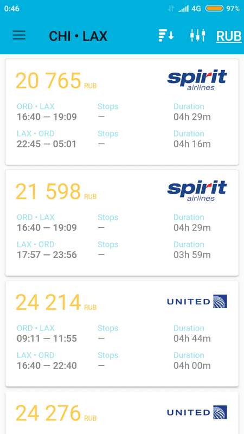Tap United logo on 24 214 fare
Viewport: 244px width, 434px height.
197,302
